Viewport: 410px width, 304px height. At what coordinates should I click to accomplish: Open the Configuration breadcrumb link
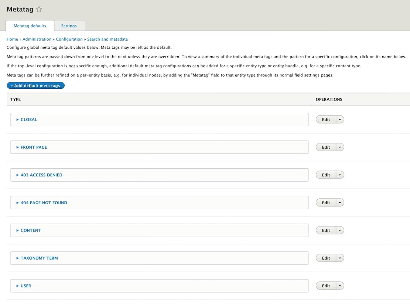coord(69,39)
